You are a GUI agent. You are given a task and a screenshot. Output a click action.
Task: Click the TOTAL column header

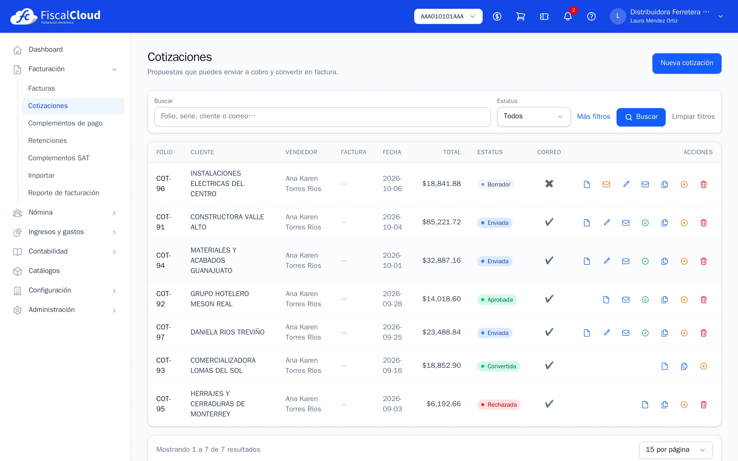click(452, 152)
